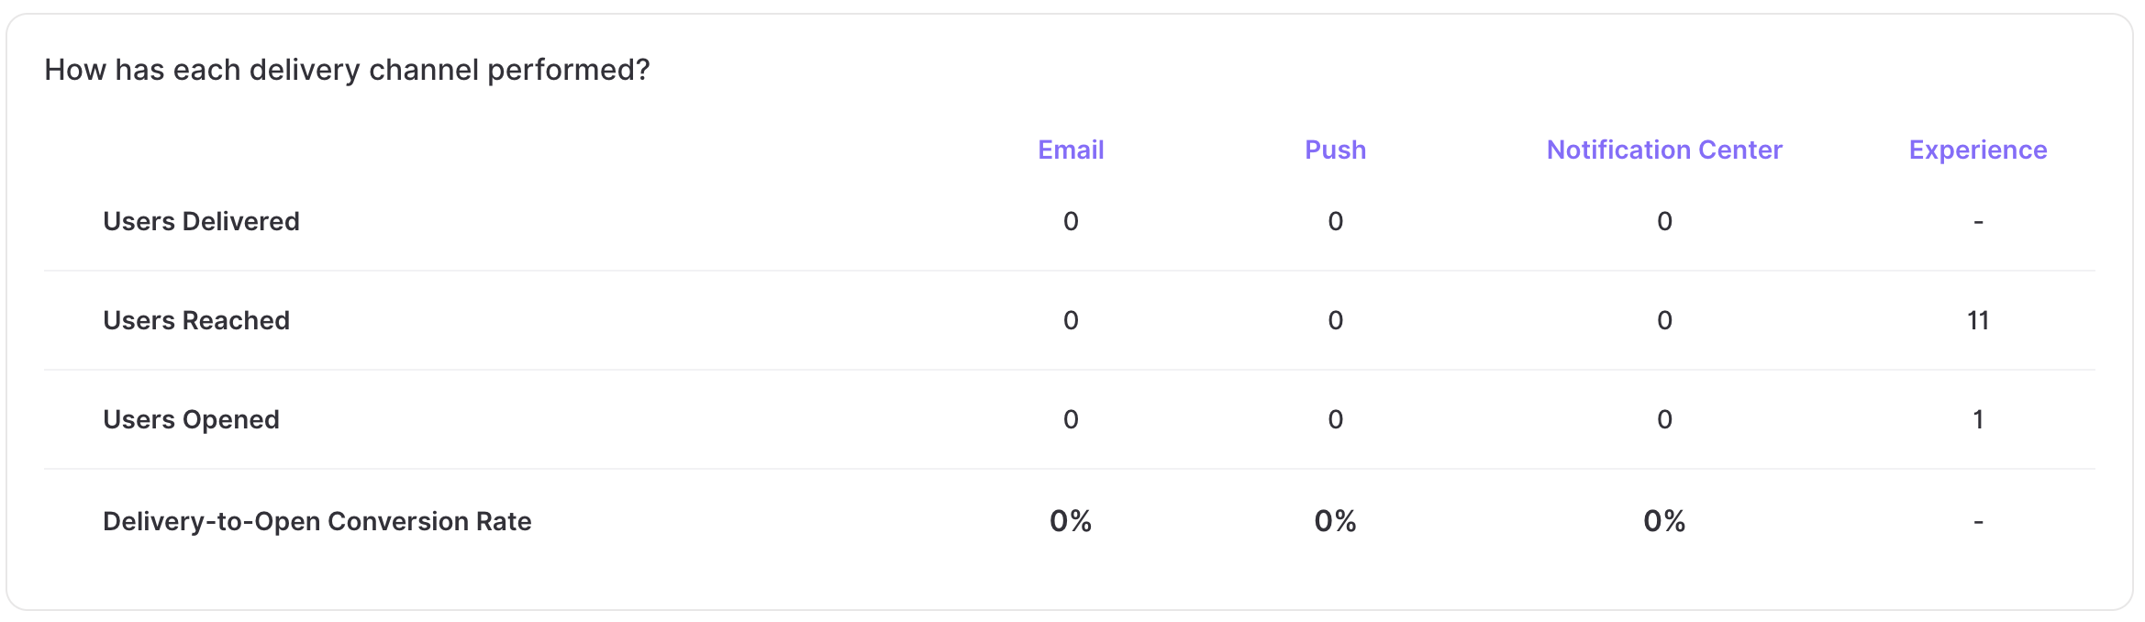Click the Email column header
Viewport: 2145px width, 622px height.
coord(1071,150)
